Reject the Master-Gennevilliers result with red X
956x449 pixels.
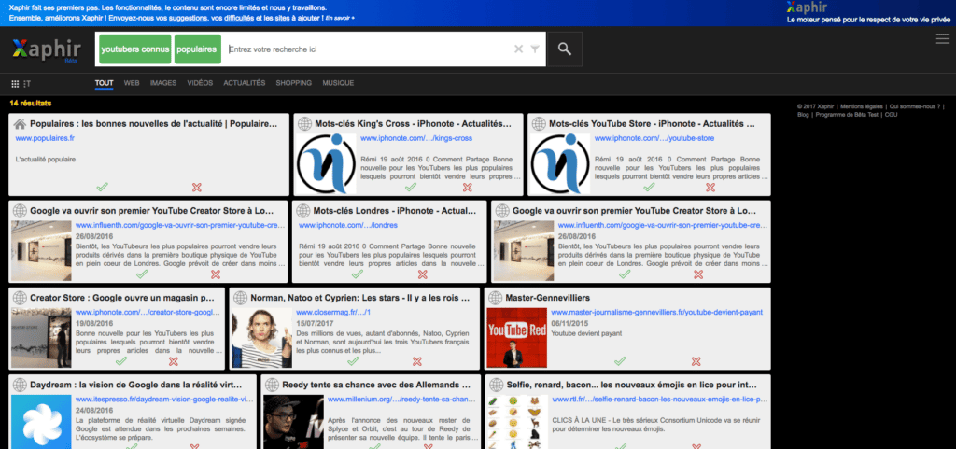pyautogui.click(x=695, y=361)
